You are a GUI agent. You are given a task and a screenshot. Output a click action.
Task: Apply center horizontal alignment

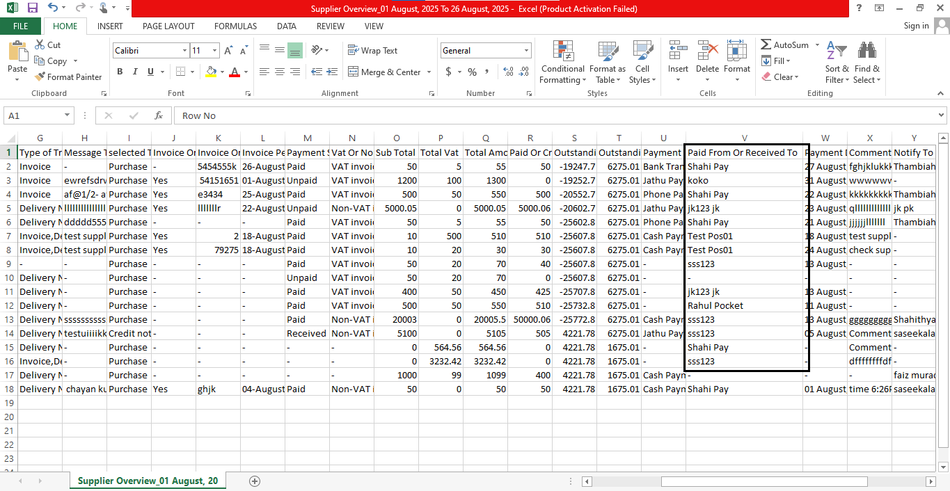[279, 72]
